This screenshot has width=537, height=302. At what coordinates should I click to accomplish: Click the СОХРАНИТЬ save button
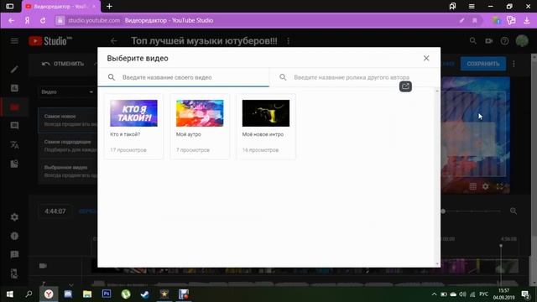[483, 64]
